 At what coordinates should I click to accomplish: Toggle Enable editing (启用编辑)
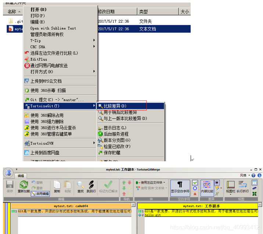(x=40, y=194)
